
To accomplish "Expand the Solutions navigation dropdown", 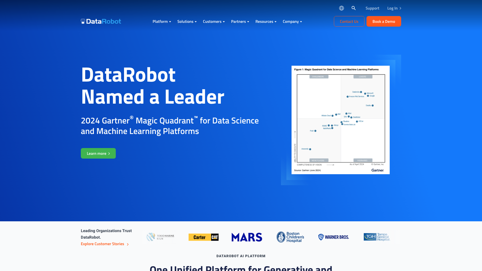I will point(187,22).
